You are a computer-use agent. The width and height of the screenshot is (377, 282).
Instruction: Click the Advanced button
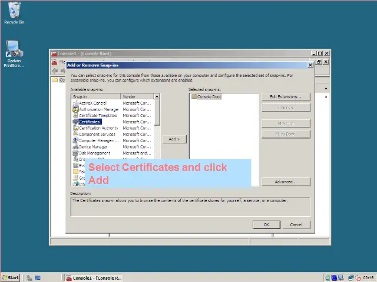point(285,182)
